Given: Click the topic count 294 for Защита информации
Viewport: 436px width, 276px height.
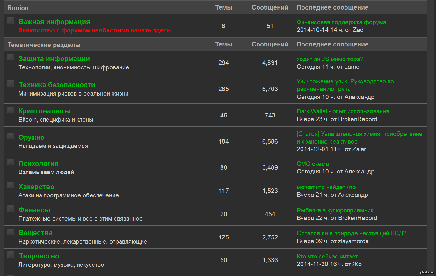Looking at the screenshot, I should click(223, 63).
